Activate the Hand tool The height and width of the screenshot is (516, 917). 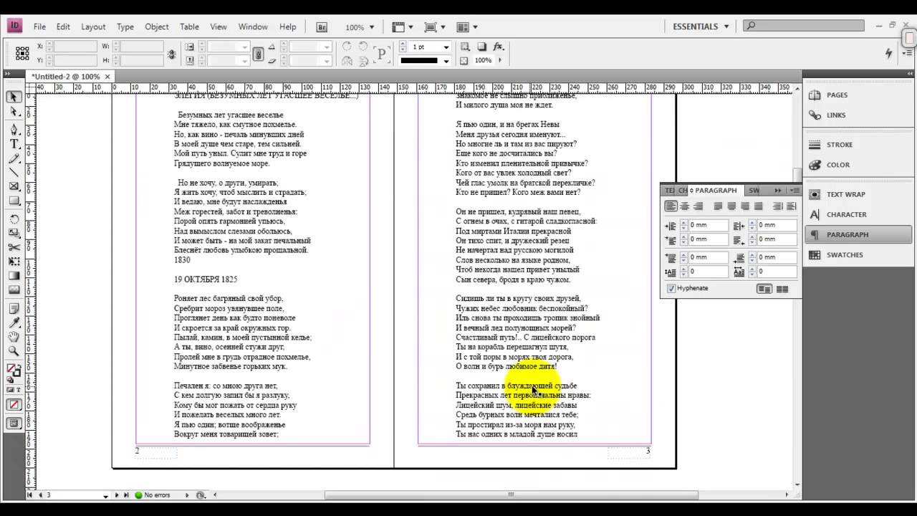[14, 337]
